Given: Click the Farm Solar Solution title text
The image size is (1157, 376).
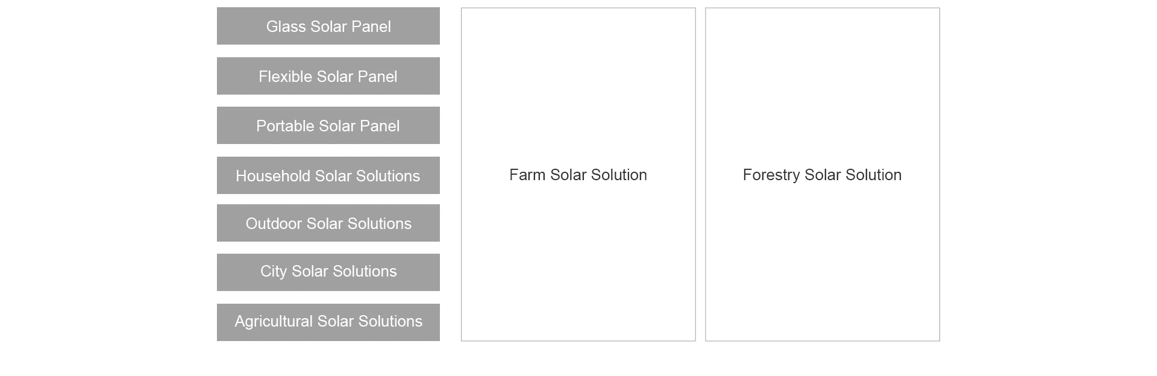Looking at the screenshot, I should 578,175.
